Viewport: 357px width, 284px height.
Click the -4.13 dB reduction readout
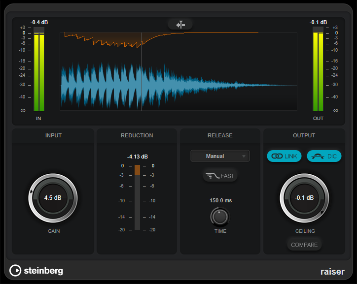pyautogui.click(x=137, y=157)
